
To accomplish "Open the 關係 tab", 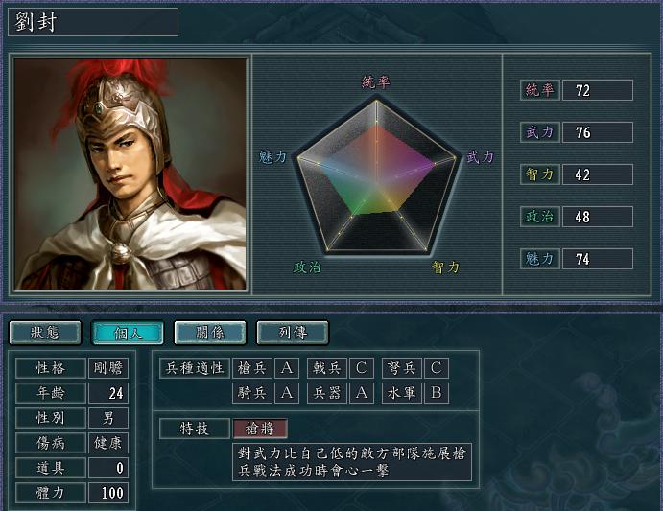I will coord(210,333).
